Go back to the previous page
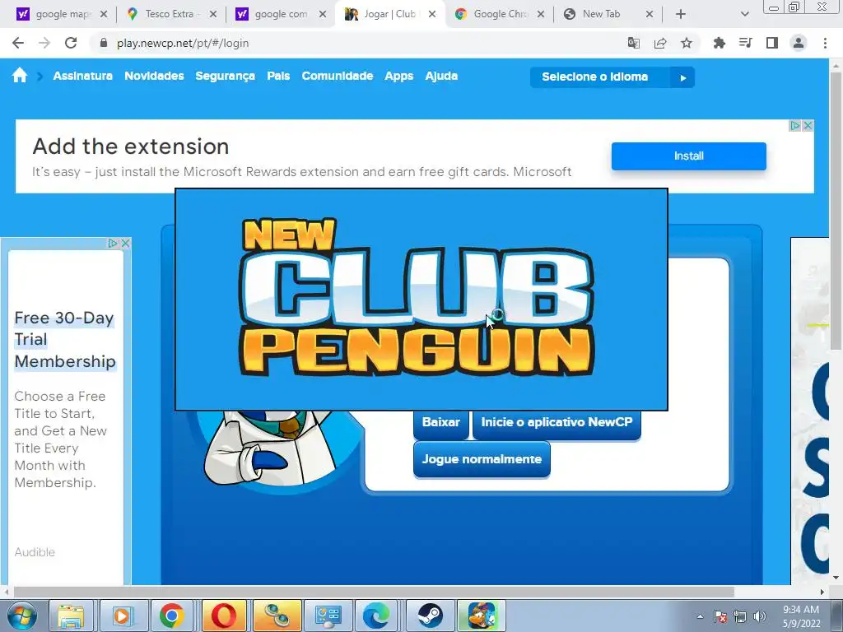The height and width of the screenshot is (632, 843). 18,43
